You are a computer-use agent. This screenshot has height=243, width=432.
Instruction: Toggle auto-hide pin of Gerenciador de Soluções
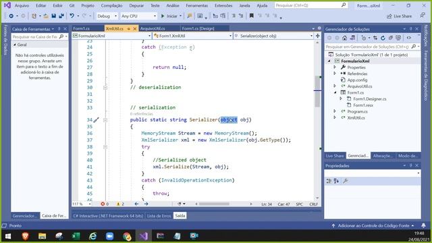coord(410,28)
